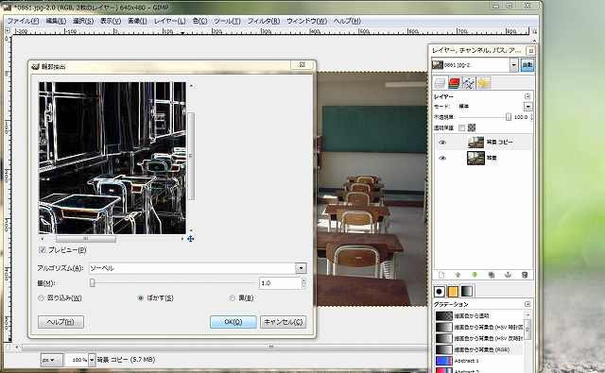Raise the layer with the up arrow icon
The height and width of the screenshot is (373, 605).
click(x=458, y=275)
